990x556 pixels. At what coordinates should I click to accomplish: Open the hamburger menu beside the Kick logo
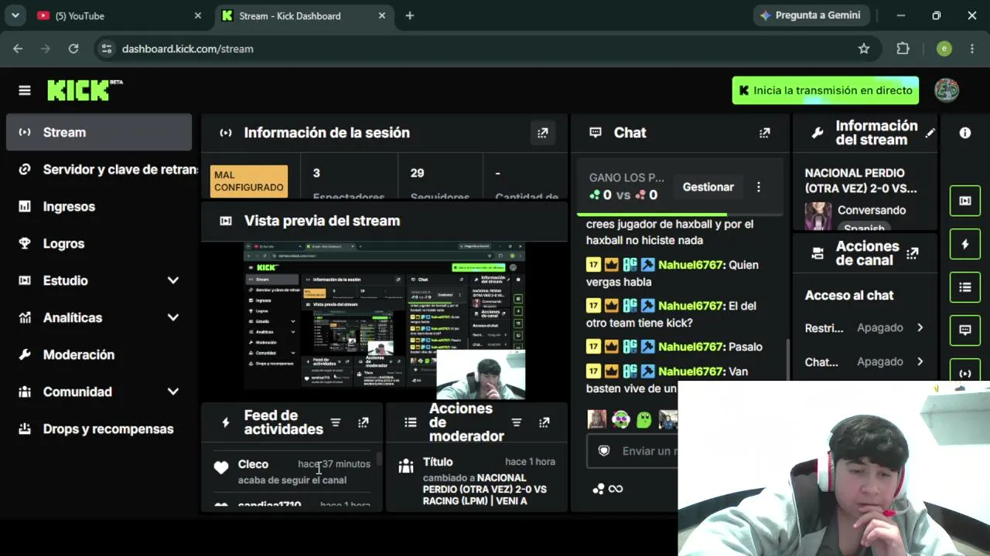pos(25,90)
